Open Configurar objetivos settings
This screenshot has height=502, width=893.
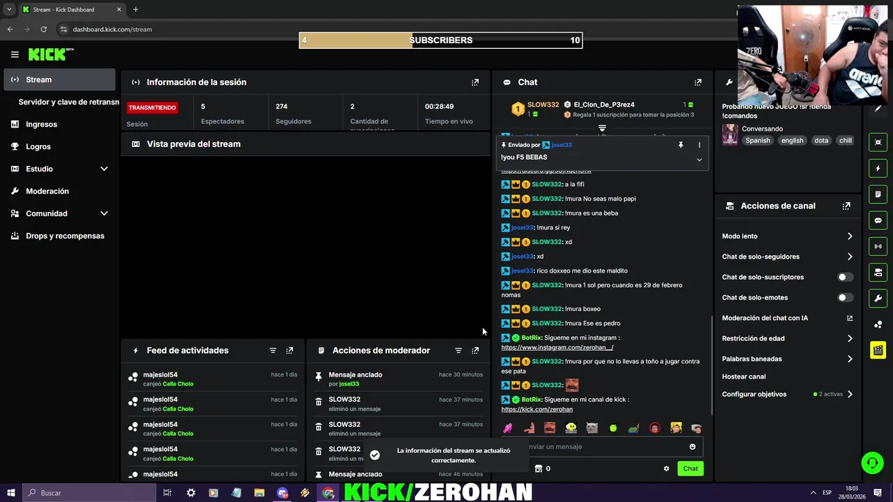point(788,395)
